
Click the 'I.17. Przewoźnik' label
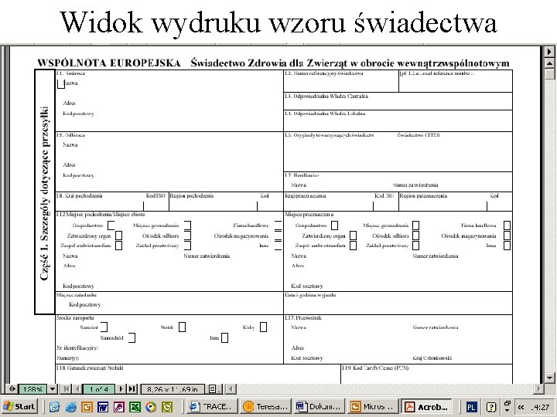[x=303, y=317]
